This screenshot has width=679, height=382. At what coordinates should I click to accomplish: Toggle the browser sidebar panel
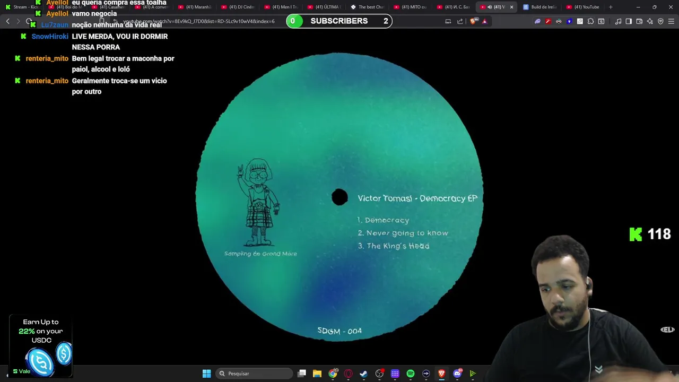click(x=629, y=21)
